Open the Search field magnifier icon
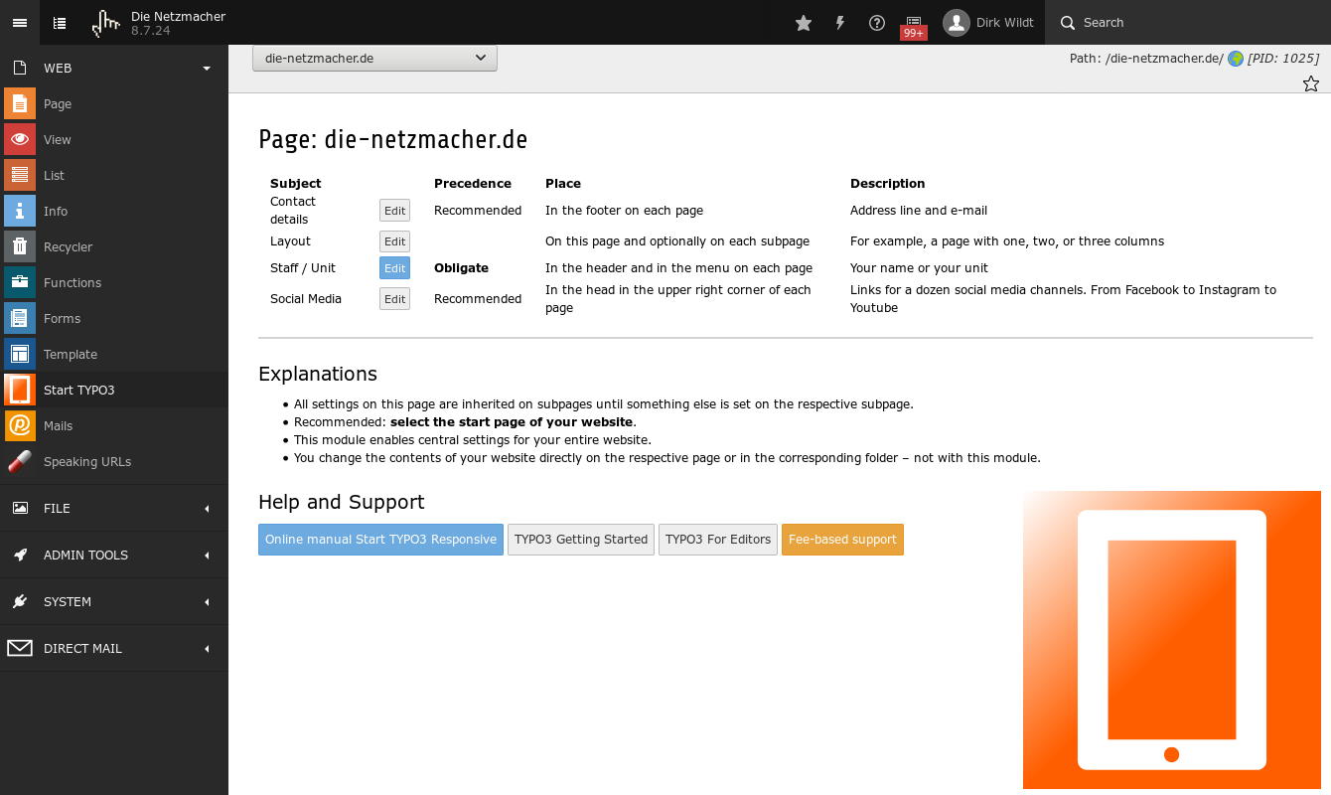The height and width of the screenshot is (795, 1331). click(1068, 23)
